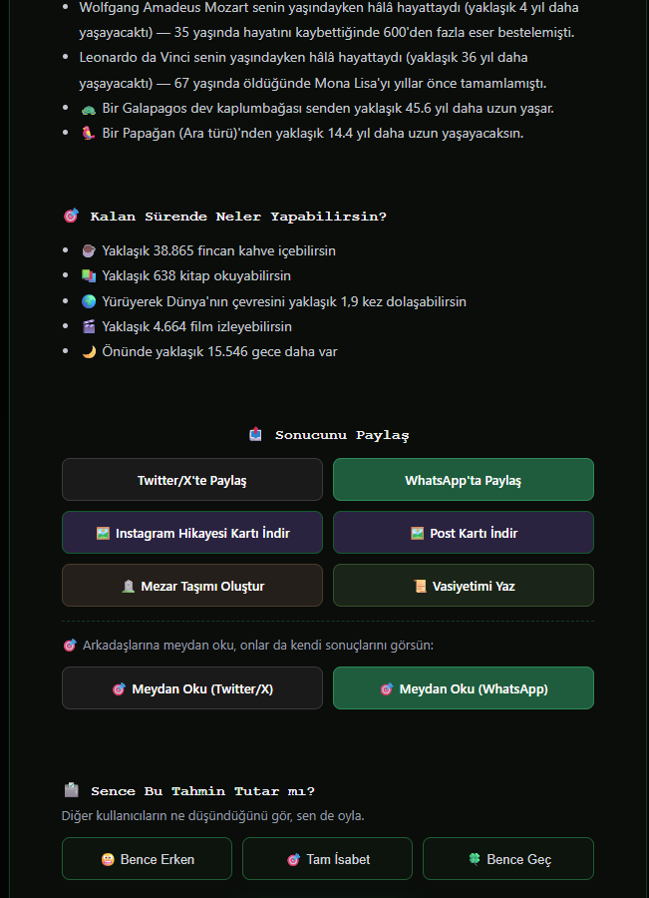Click the turtle emoji in Galapagos line
The image size is (649, 898).
(88, 109)
